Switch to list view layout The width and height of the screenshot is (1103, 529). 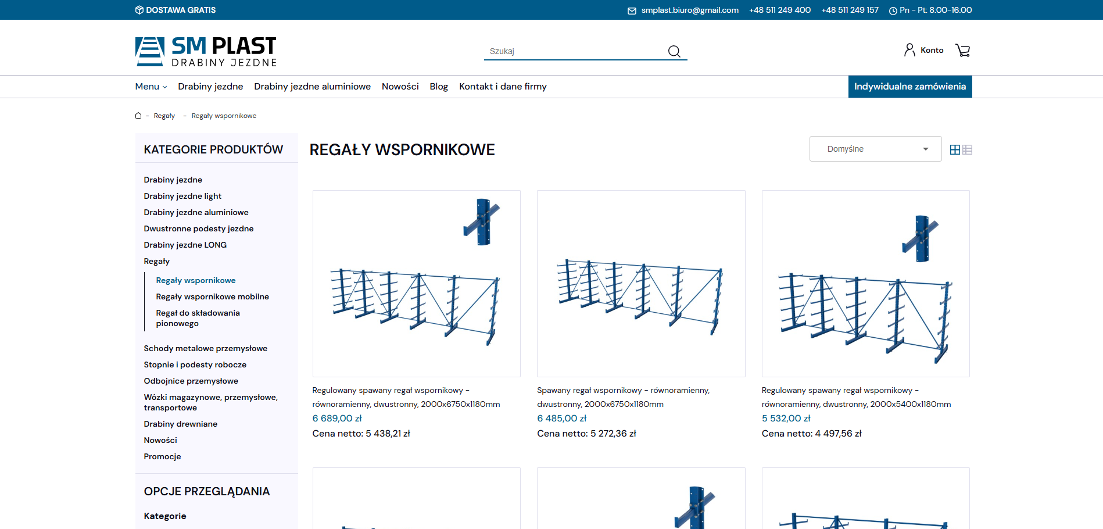967,149
